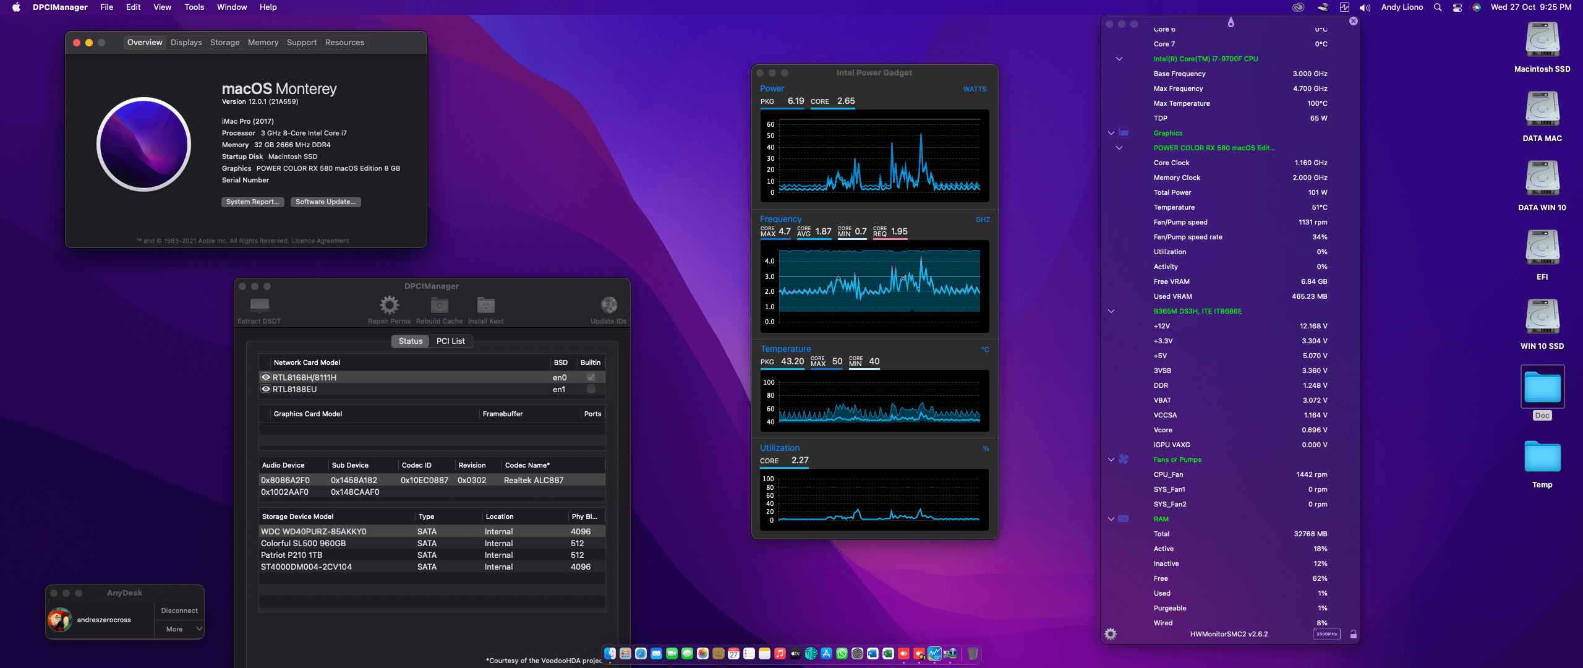Select the WDC WD40PURZ-85AKKY0 storage row

click(x=432, y=531)
